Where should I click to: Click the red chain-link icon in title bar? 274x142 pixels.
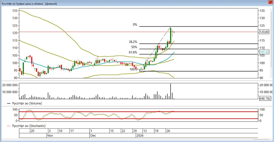coord(271,2)
